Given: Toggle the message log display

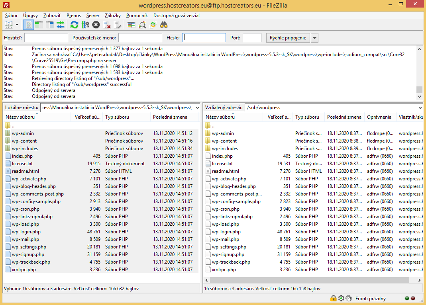Looking at the screenshot, I should click(28, 25).
